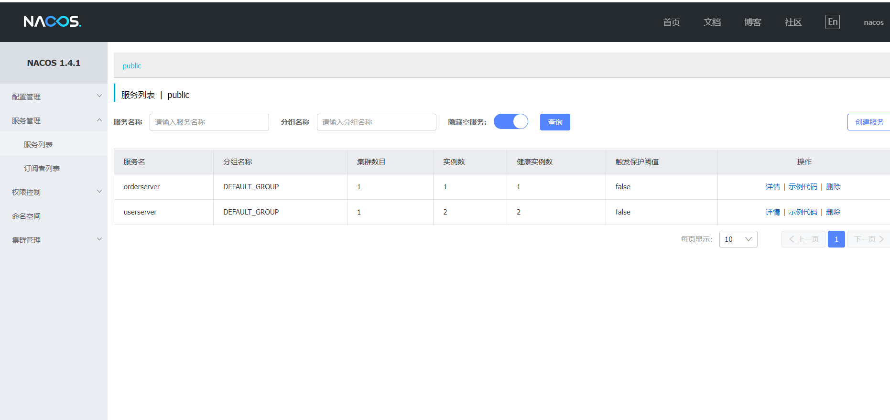Screen dimensions: 890x420
Task: Click the 下一页 next page button
Action: click(x=869, y=239)
